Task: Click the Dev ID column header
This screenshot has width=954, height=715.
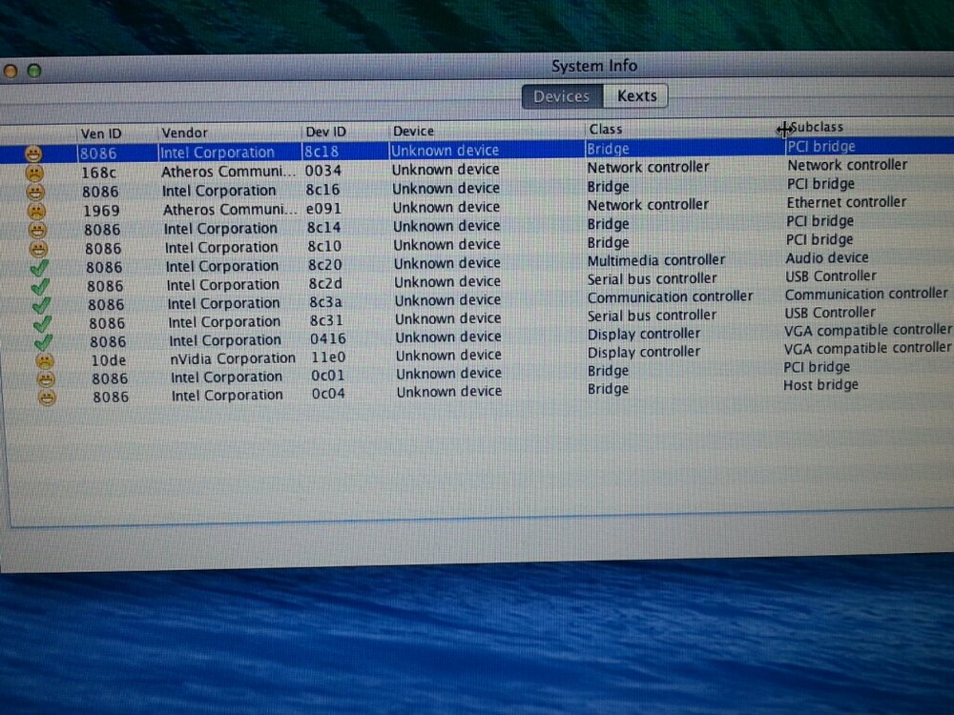Action: point(325,132)
